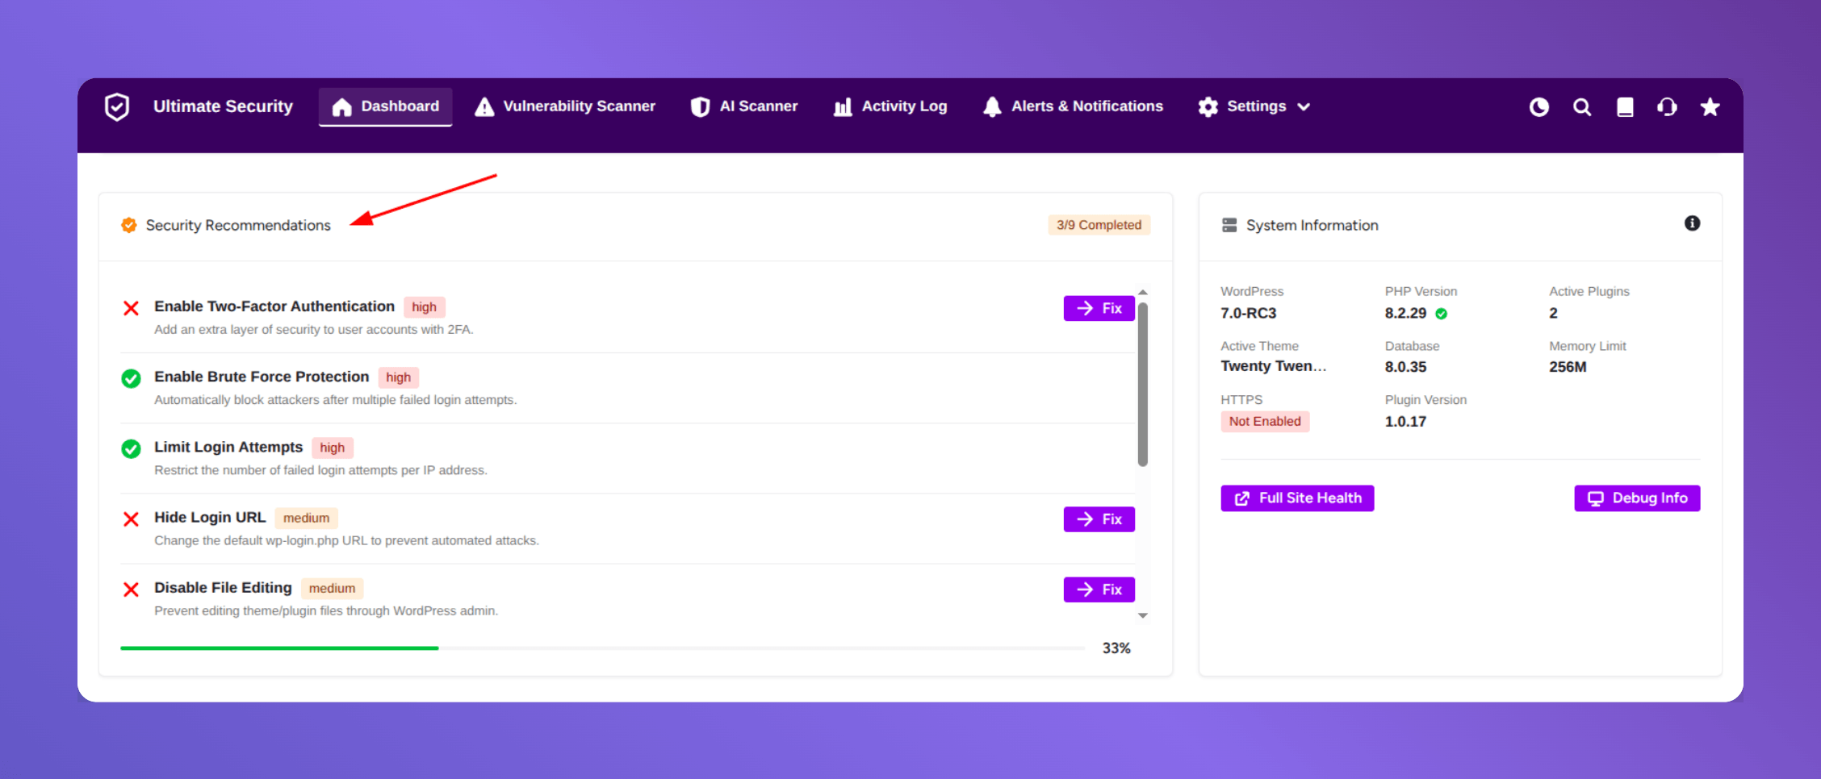Click the Enable Brute Force Protection title
Viewport: 1821px width, 779px height.
[262, 377]
